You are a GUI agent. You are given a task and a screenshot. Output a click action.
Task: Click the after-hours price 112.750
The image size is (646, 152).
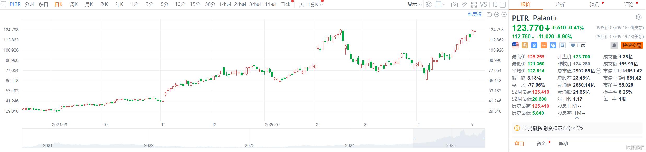521,37
